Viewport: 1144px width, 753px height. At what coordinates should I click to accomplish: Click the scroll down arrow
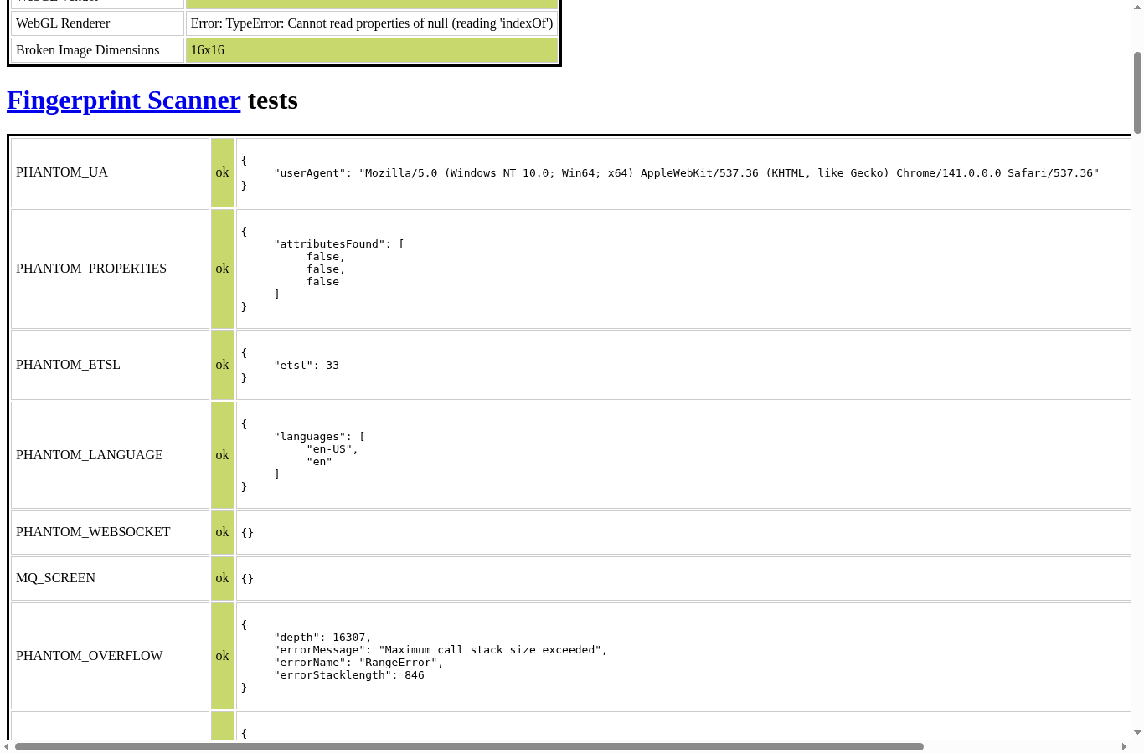(1137, 733)
